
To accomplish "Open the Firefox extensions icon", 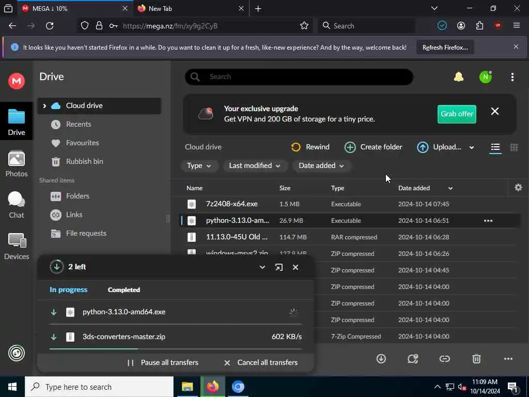I will coord(479,26).
